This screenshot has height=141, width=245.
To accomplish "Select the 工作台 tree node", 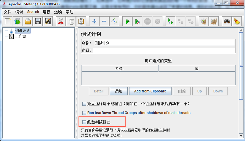I will (20, 36).
